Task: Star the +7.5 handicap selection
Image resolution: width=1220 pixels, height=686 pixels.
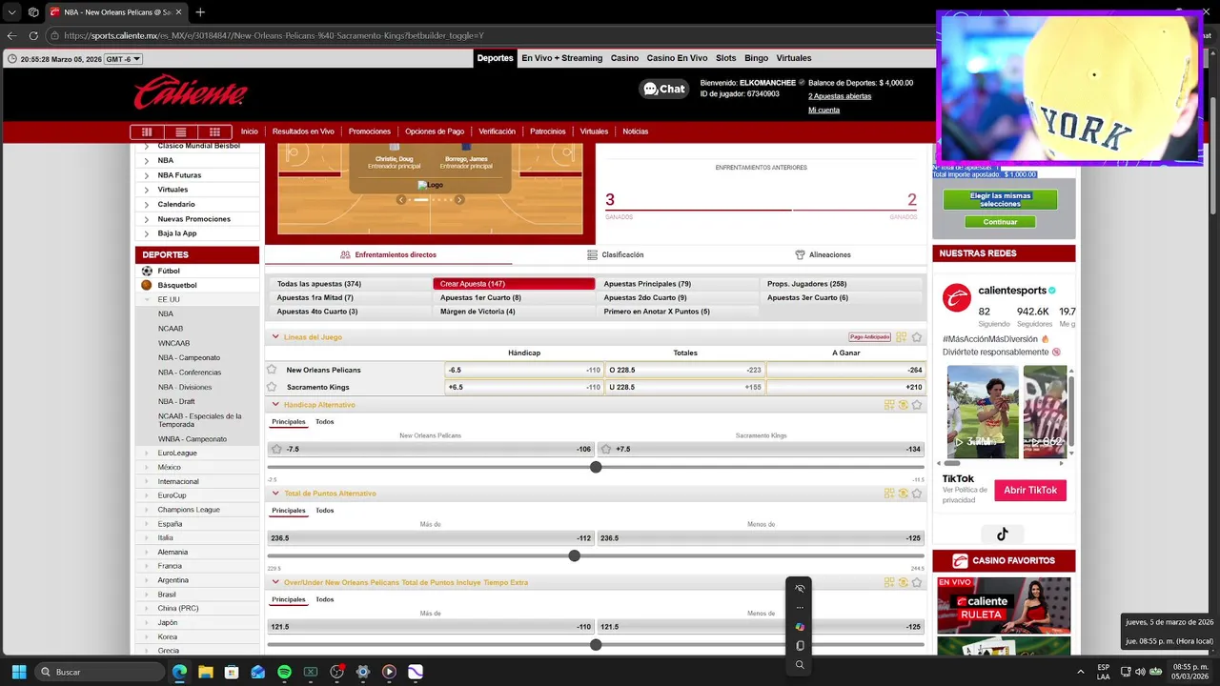Action: point(606,449)
